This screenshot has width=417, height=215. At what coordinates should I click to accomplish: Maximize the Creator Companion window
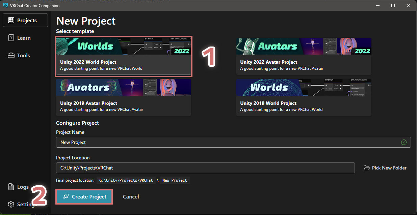pyautogui.click(x=393, y=5)
